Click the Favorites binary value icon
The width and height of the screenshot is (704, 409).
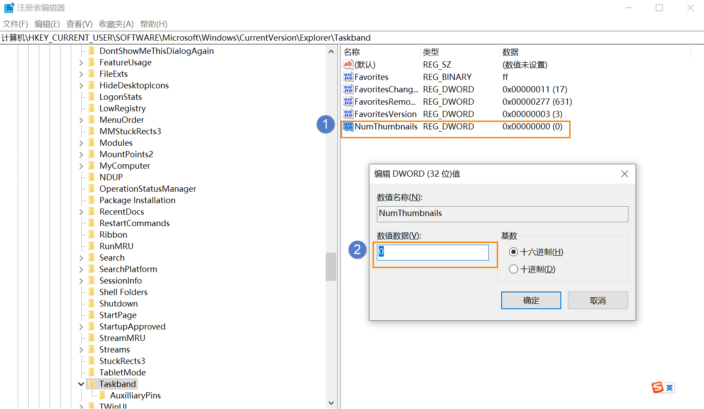click(x=348, y=77)
